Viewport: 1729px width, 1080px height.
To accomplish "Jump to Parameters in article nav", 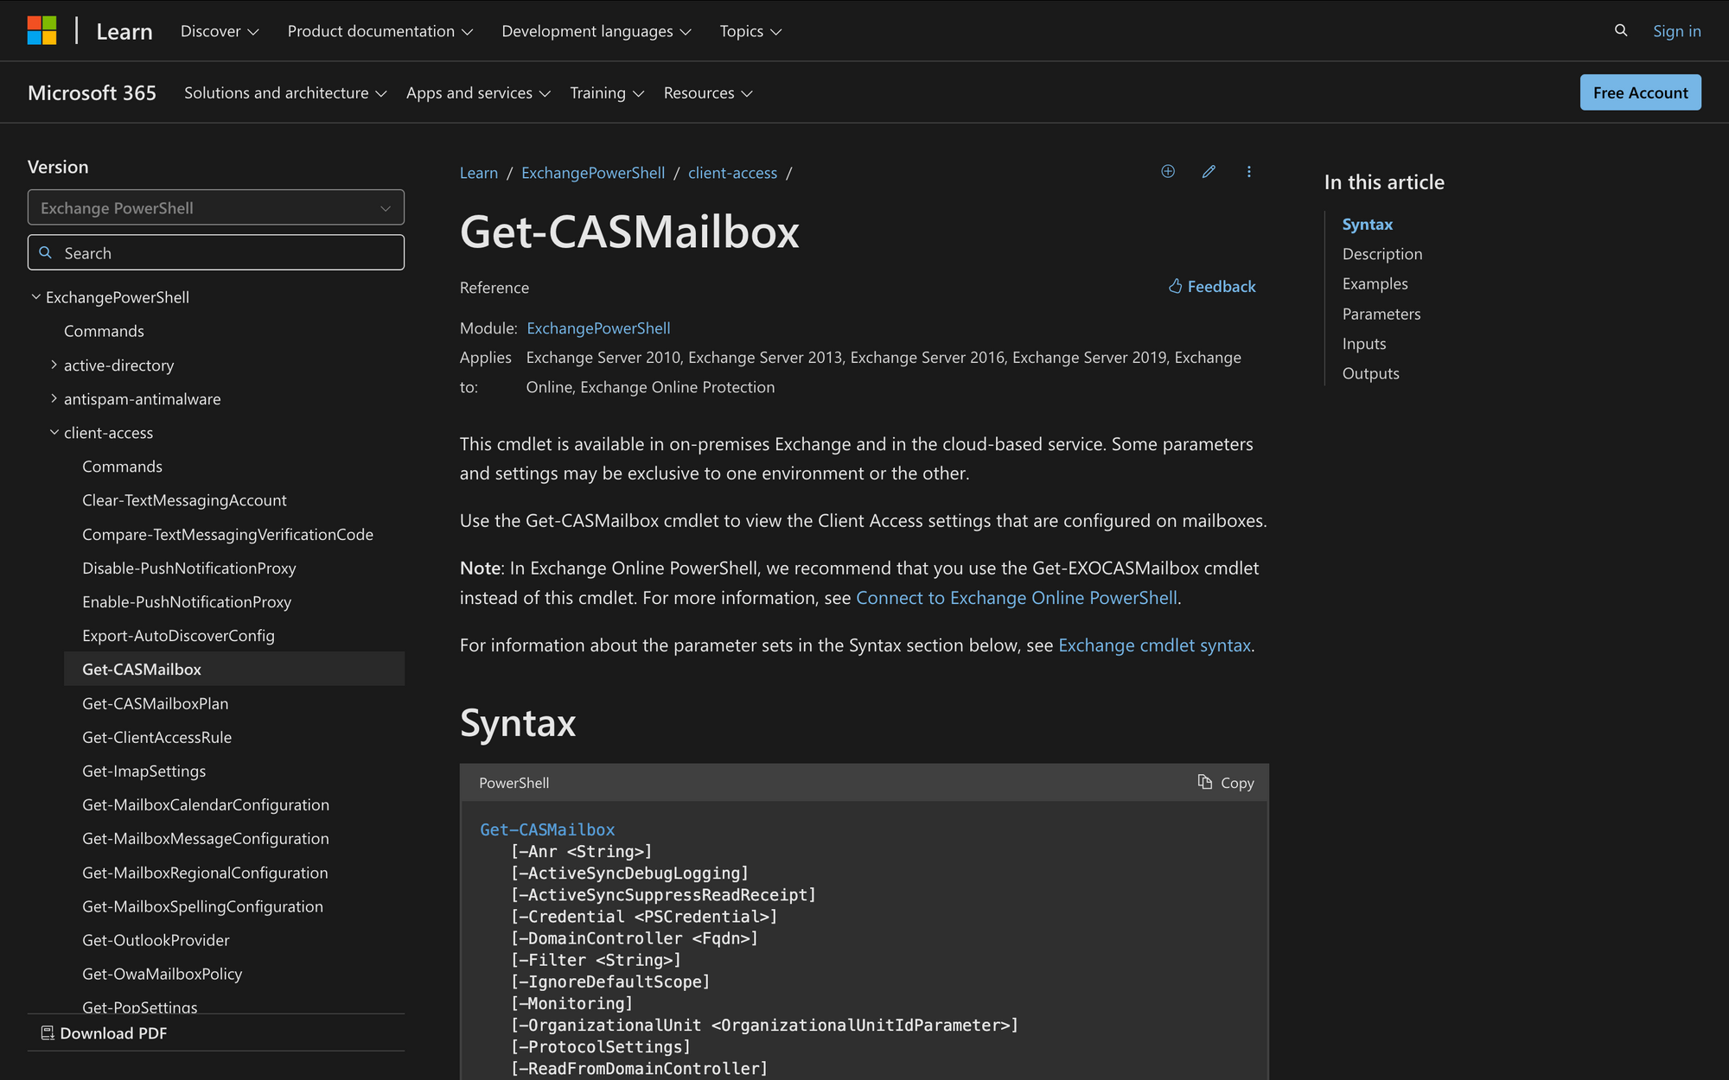I will tap(1381, 314).
